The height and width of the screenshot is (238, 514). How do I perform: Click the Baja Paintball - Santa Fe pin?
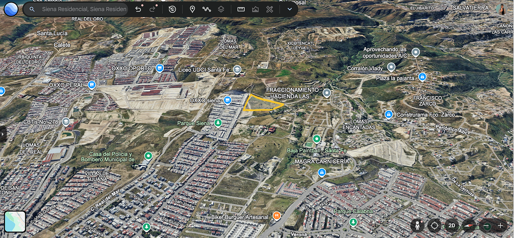(x=317, y=139)
